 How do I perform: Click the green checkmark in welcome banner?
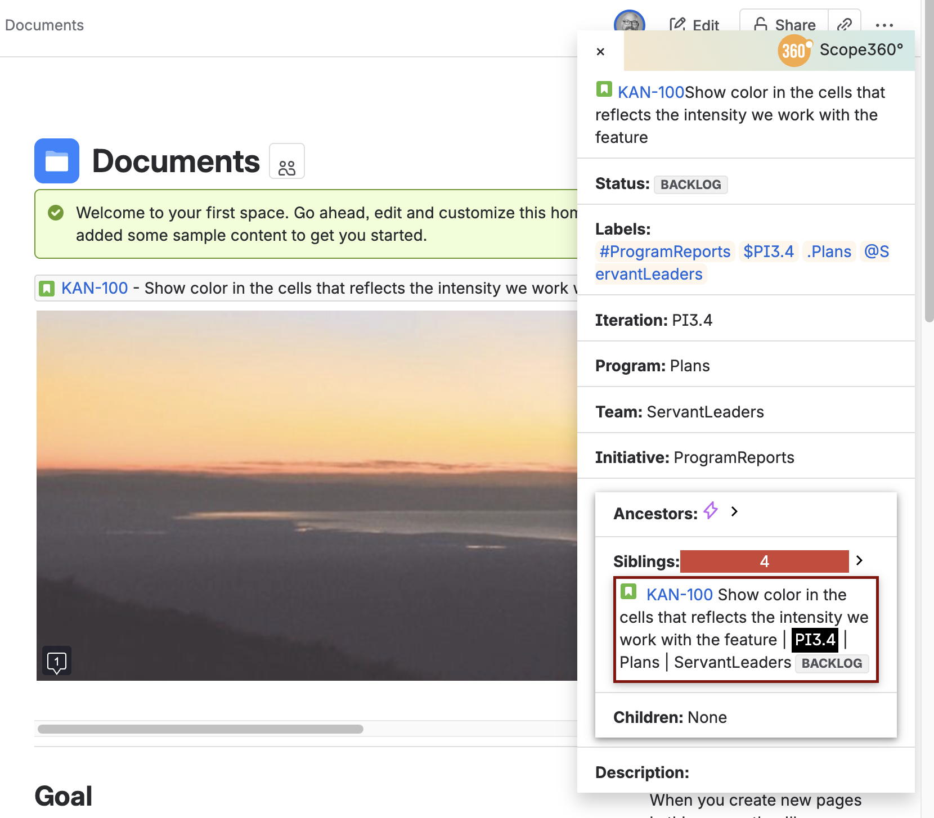click(56, 213)
